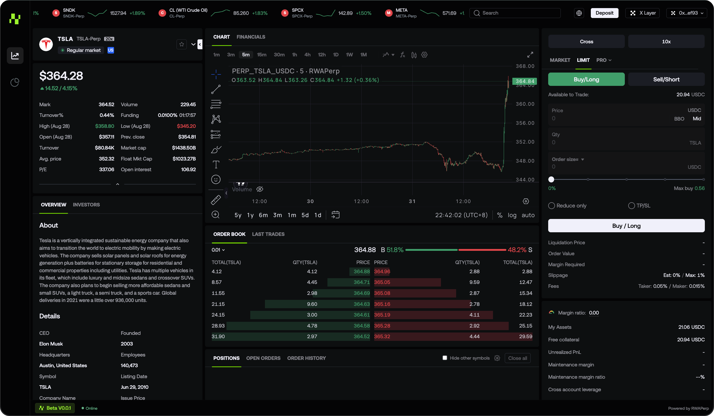Click the X Layer network button
The height and width of the screenshot is (416, 714).
click(642, 13)
